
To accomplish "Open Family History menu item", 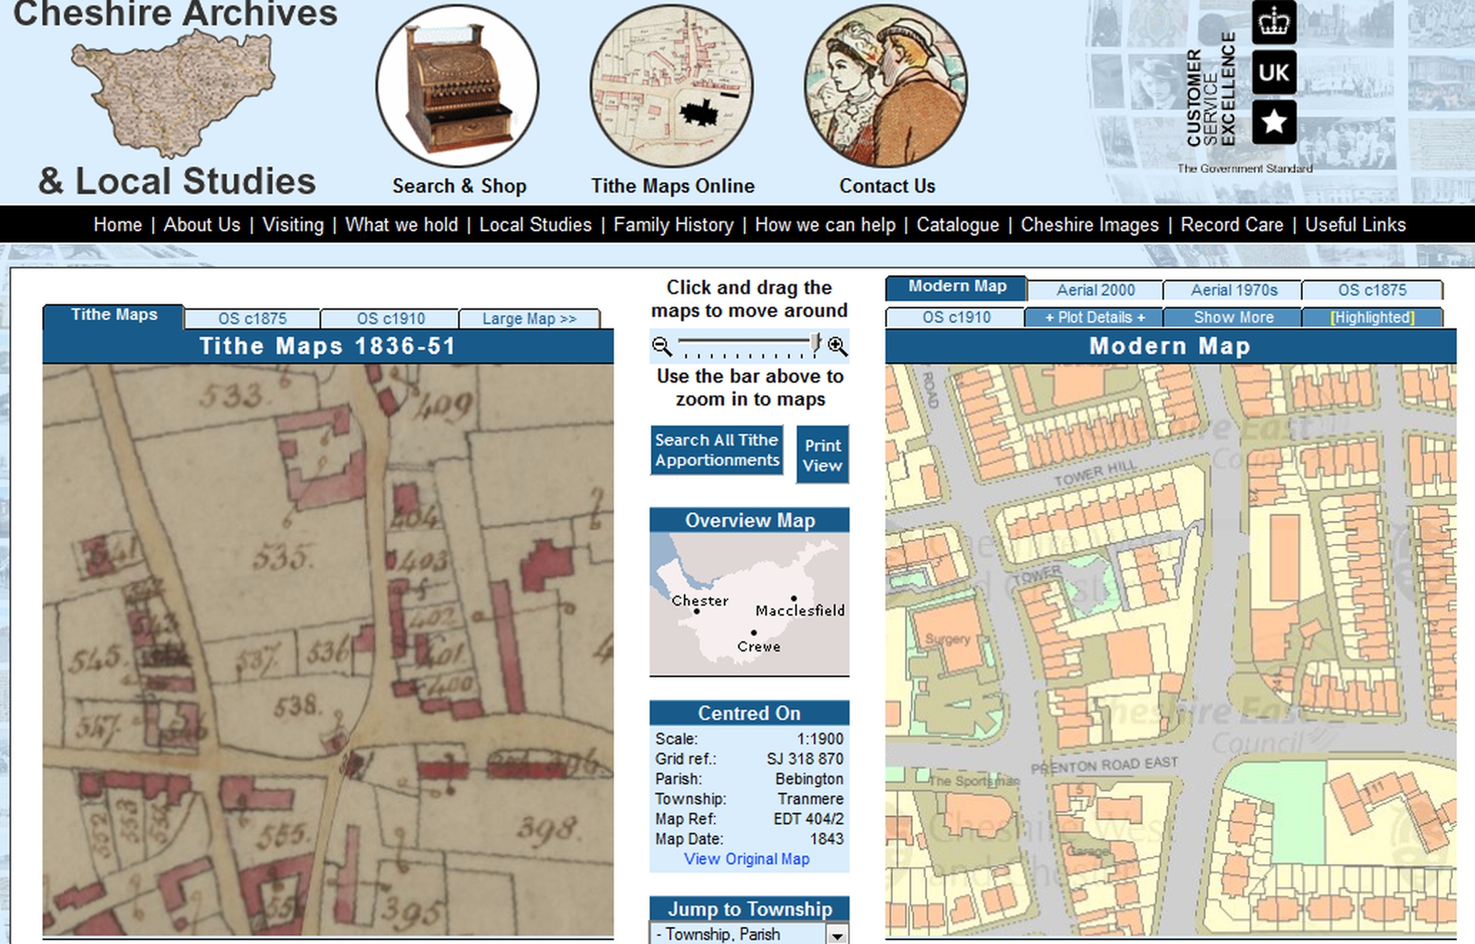I will (x=673, y=225).
